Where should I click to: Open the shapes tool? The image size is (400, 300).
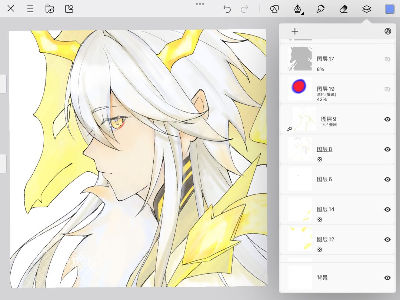(x=274, y=9)
